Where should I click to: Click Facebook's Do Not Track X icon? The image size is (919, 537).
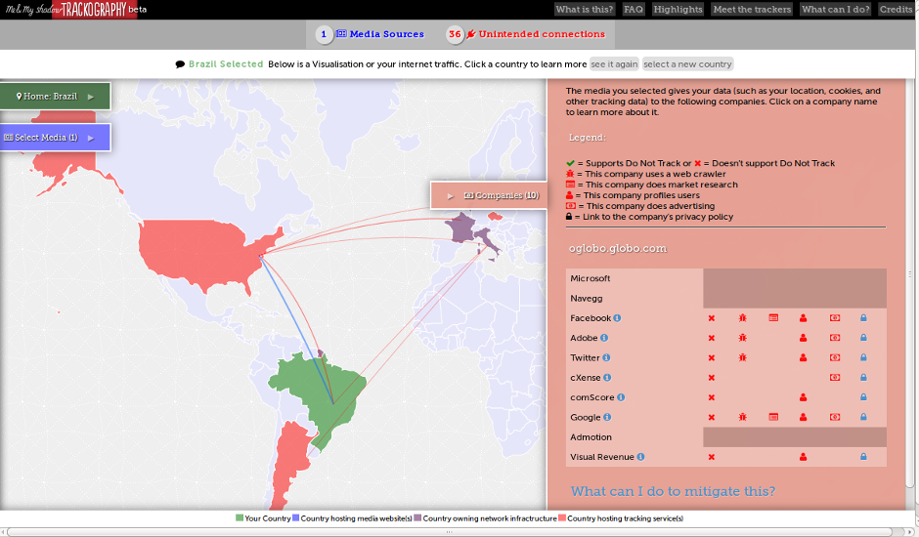point(712,318)
